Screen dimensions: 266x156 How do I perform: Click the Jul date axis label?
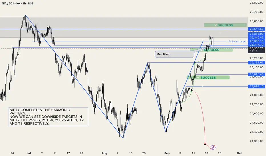pyautogui.click(x=29, y=153)
